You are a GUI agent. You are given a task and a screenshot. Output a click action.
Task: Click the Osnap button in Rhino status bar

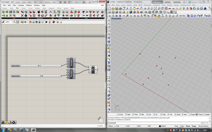194,126
